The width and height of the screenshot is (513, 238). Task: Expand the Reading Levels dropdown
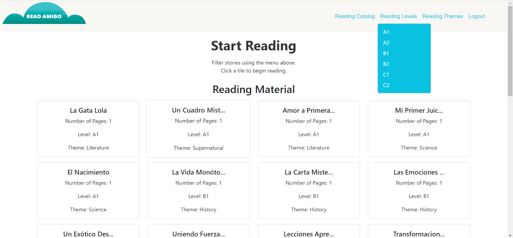coord(398,16)
